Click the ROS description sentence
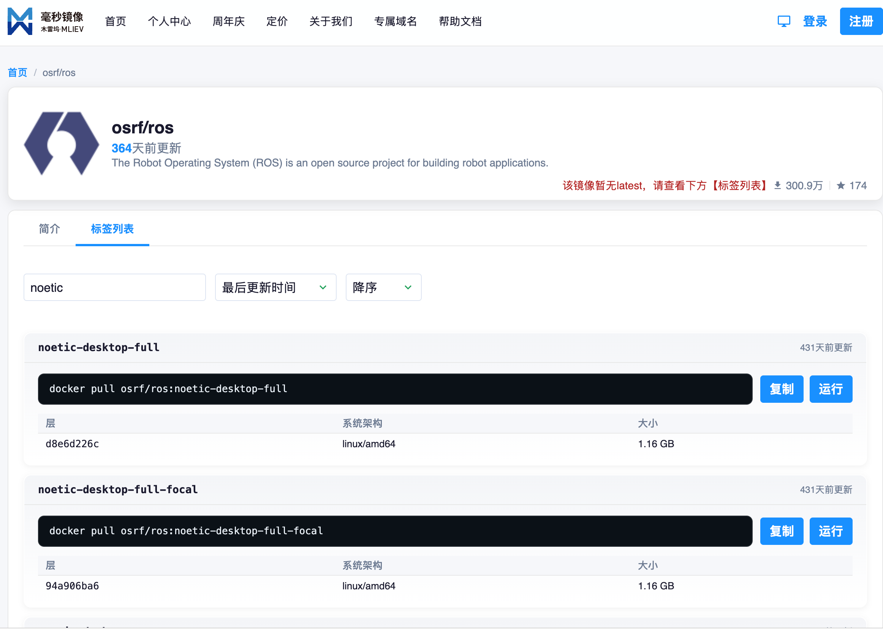 tap(330, 163)
